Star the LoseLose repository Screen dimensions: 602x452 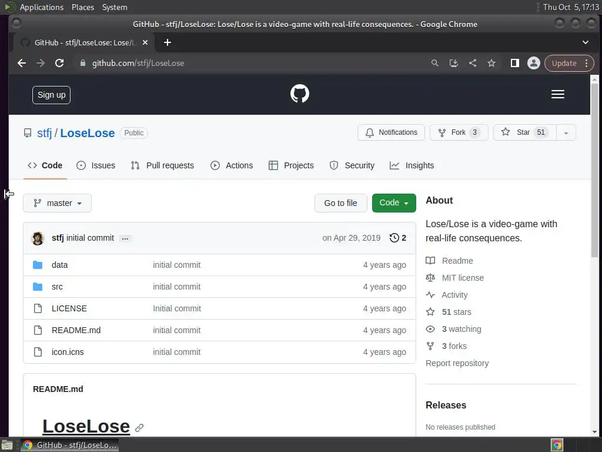tap(525, 132)
